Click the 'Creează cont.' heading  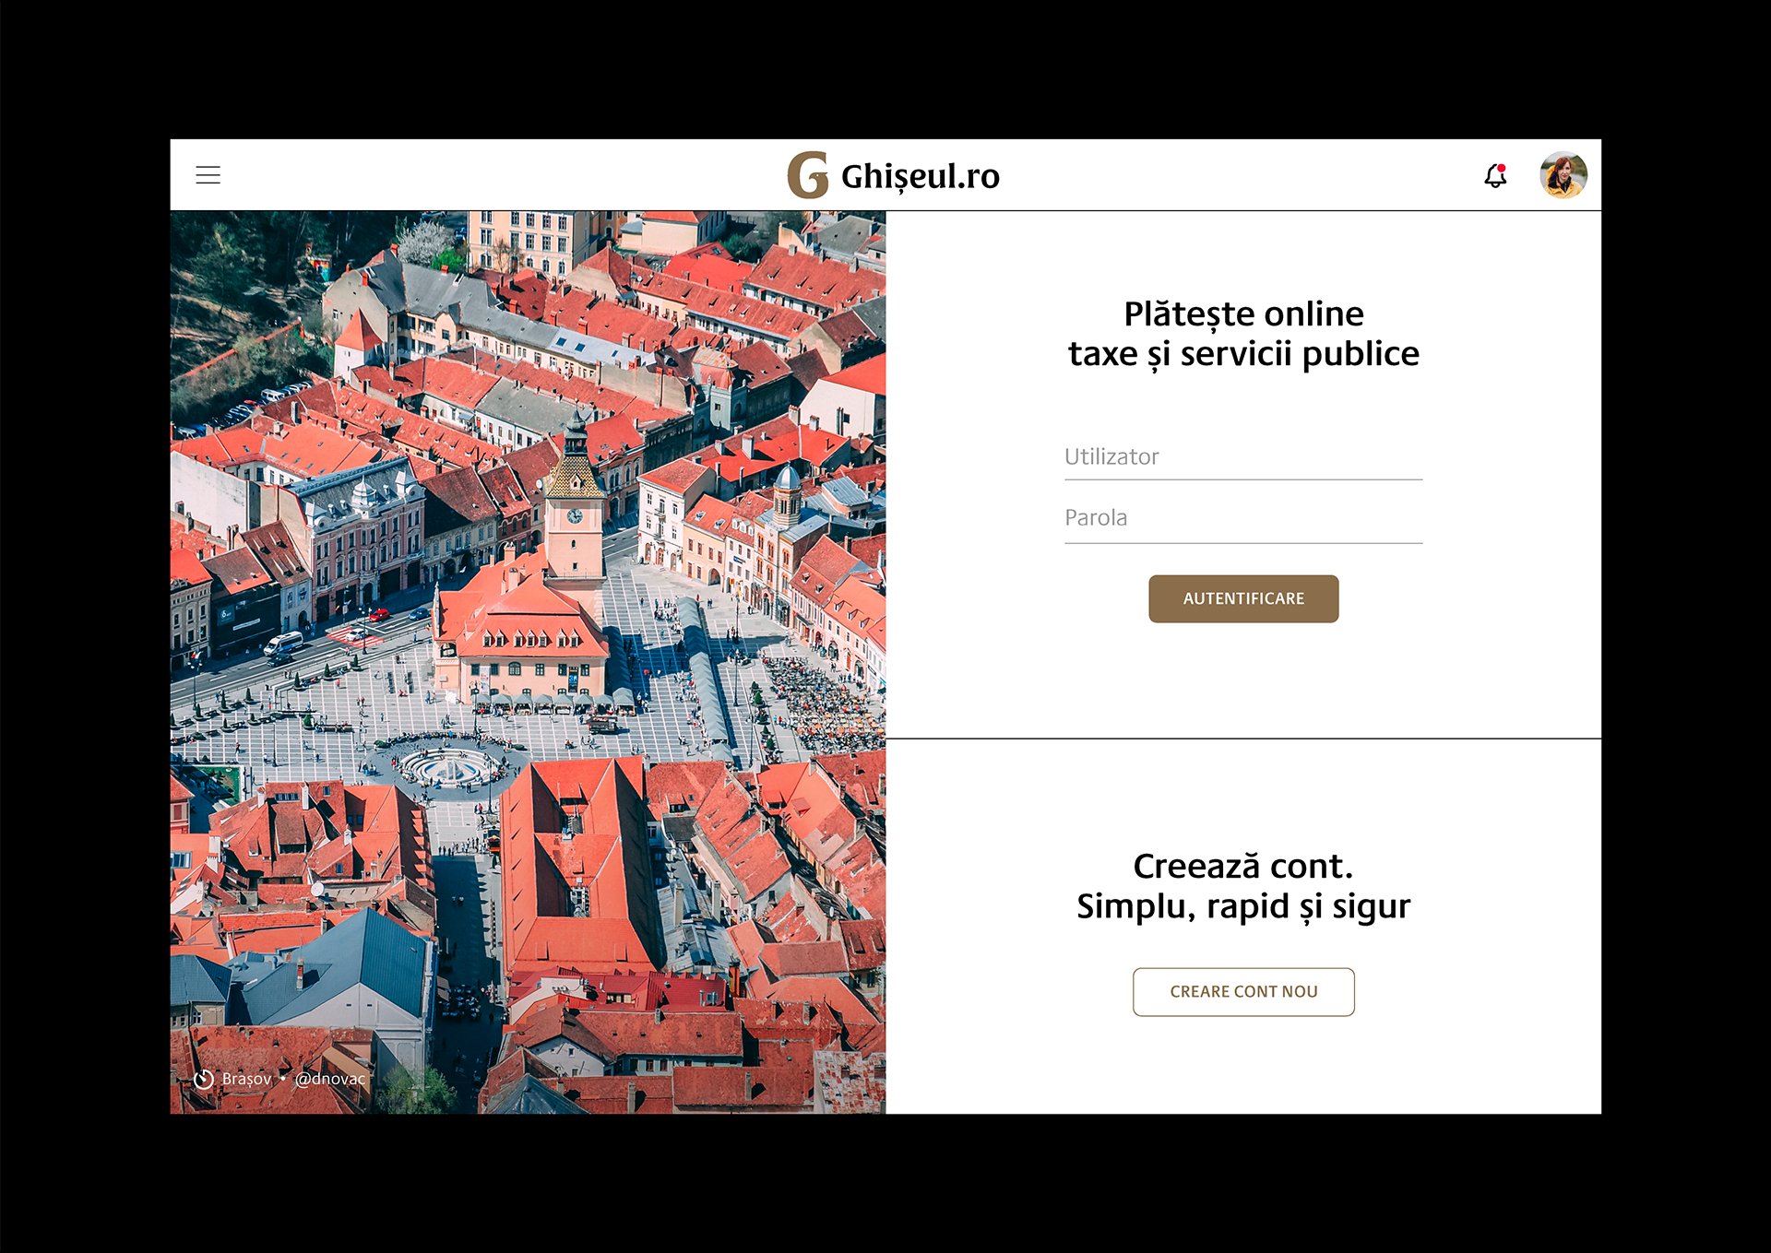pos(1243,867)
